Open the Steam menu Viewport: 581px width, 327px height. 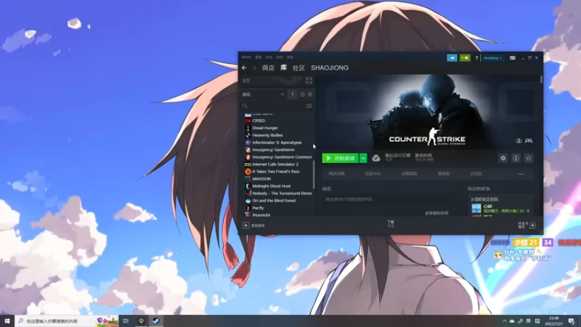(x=246, y=57)
